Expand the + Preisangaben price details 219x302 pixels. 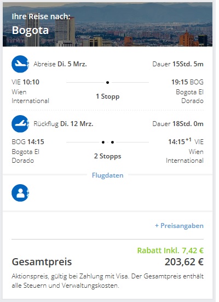tap(179, 225)
